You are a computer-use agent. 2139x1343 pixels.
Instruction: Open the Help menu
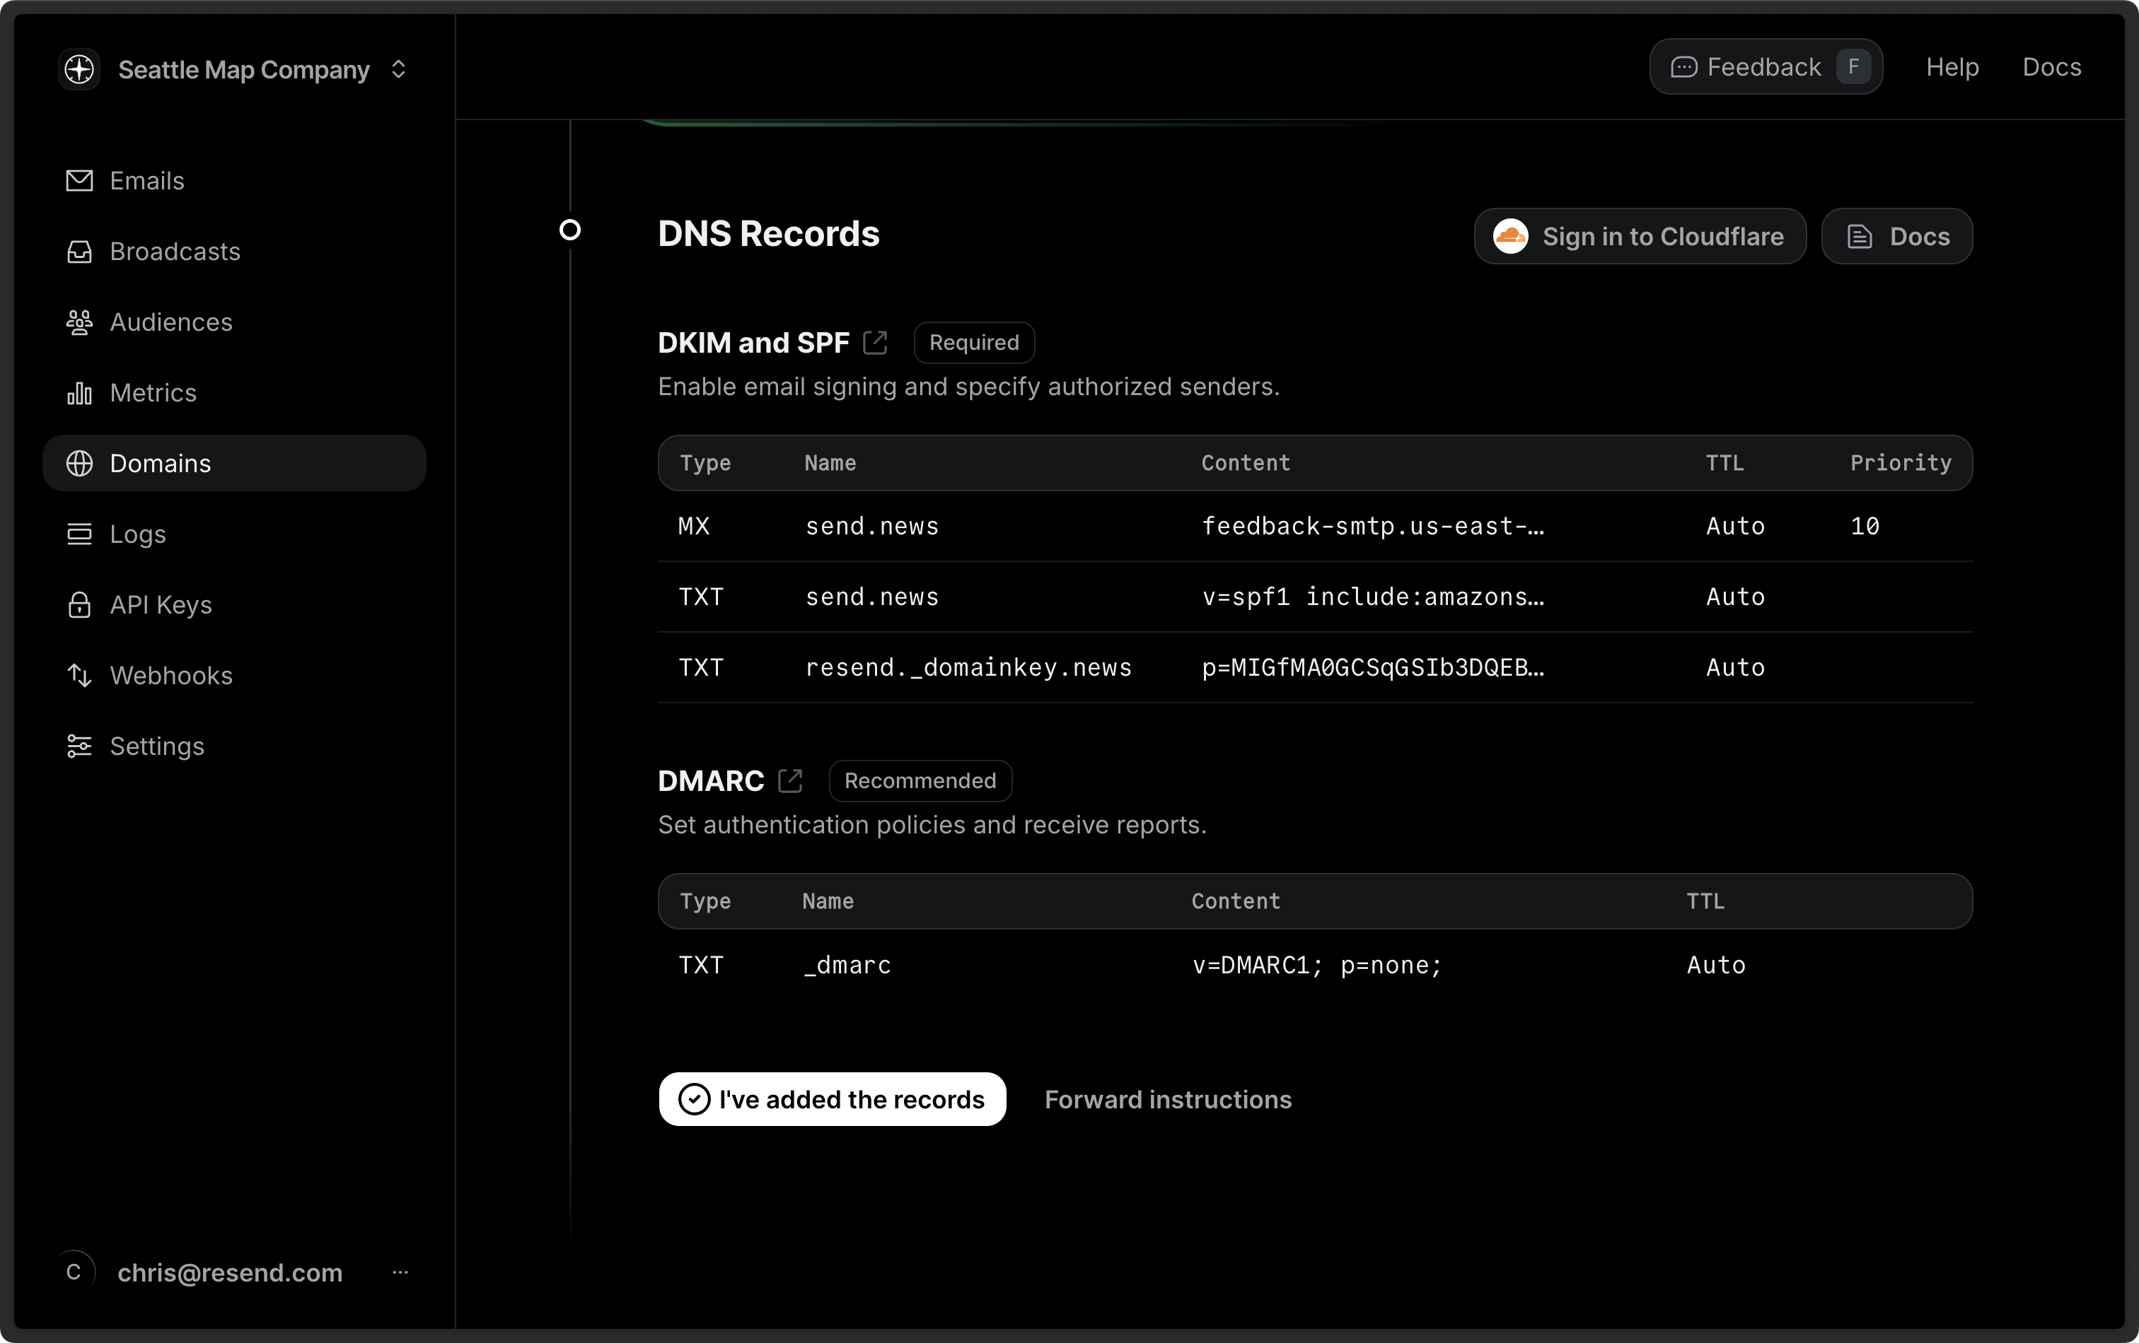(x=1952, y=66)
